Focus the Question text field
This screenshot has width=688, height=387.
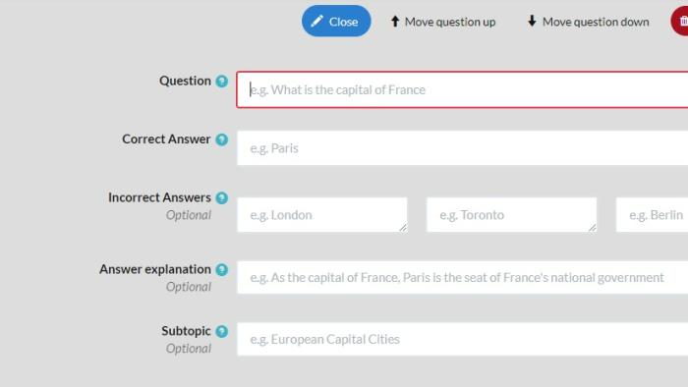point(462,89)
